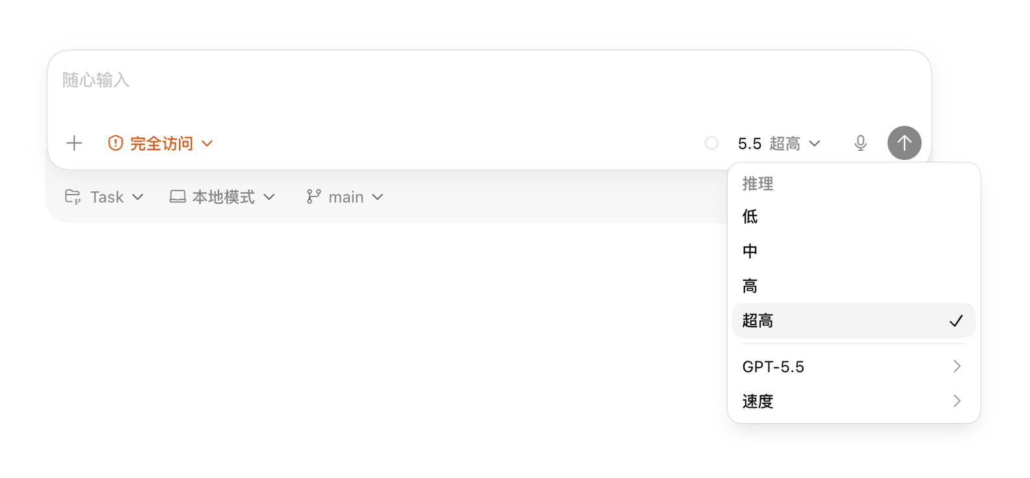Click the upward arrow send button

(x=905, y=143)
